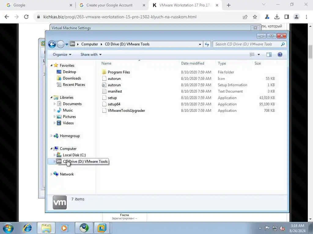The image size is (313, 234).
Task: Open Windows Media Player from taskbar
Action: tap(64, 228)
